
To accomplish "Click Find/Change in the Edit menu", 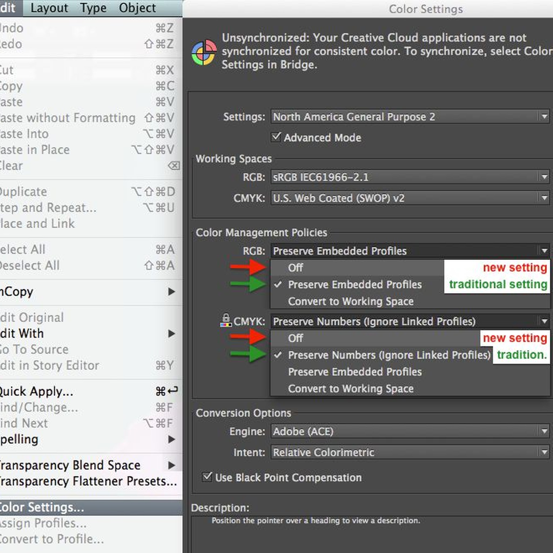I will pyautogui.click(x=39, y=407).
